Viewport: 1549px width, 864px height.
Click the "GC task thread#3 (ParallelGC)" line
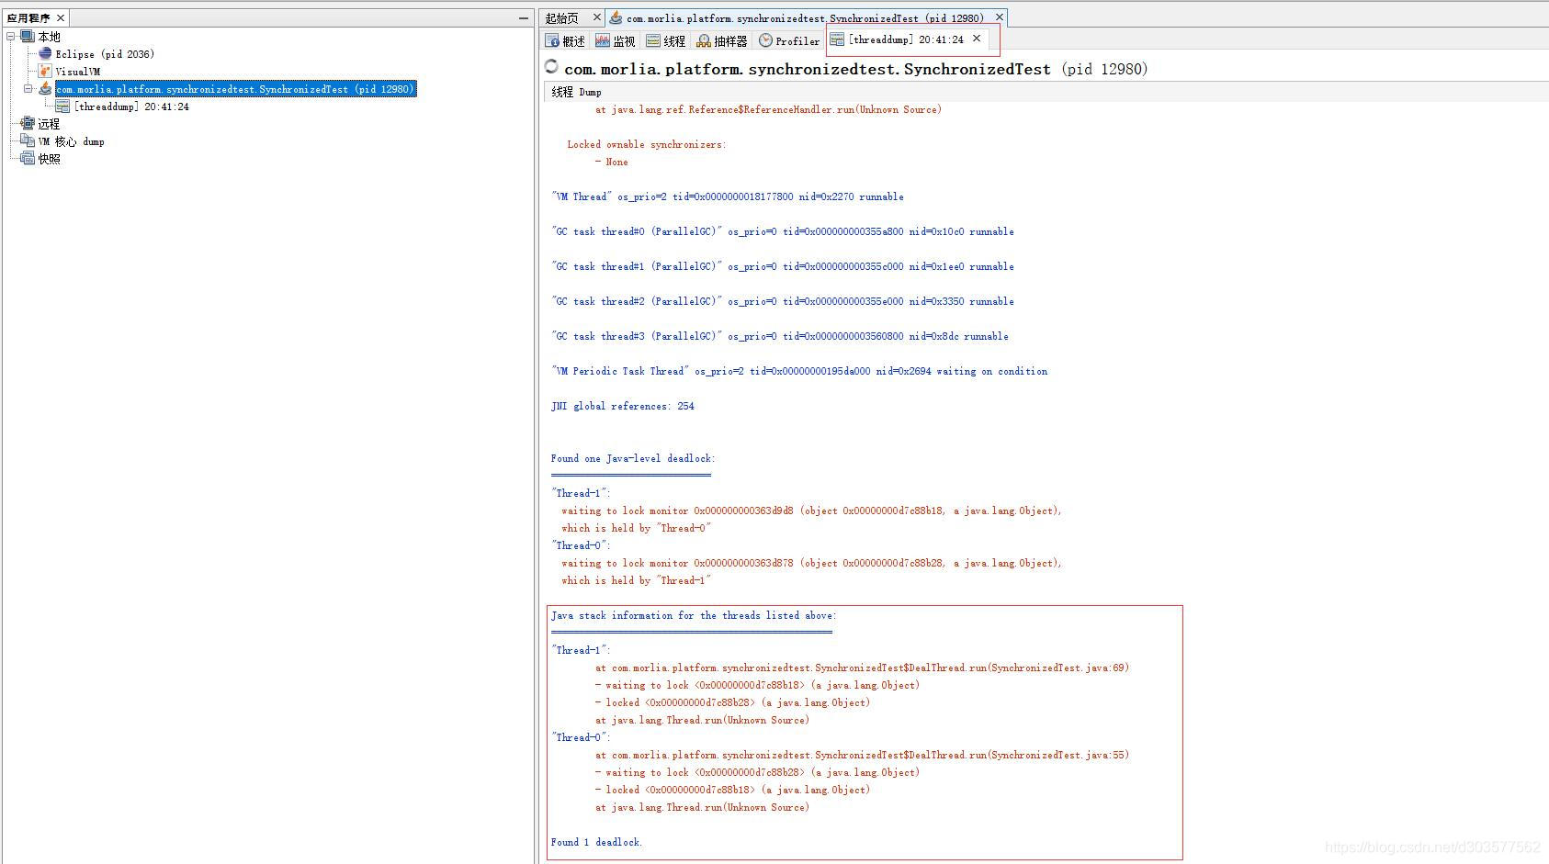pos(780,336)
